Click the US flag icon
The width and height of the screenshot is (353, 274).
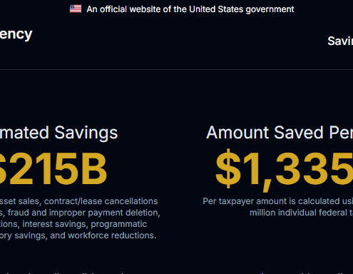coord(76,9)
